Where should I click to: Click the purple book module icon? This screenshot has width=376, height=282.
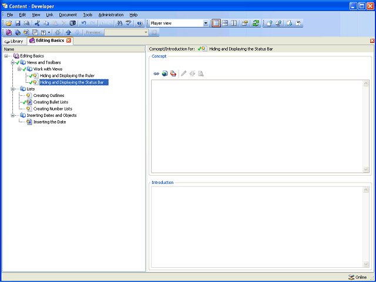[9, 32]
